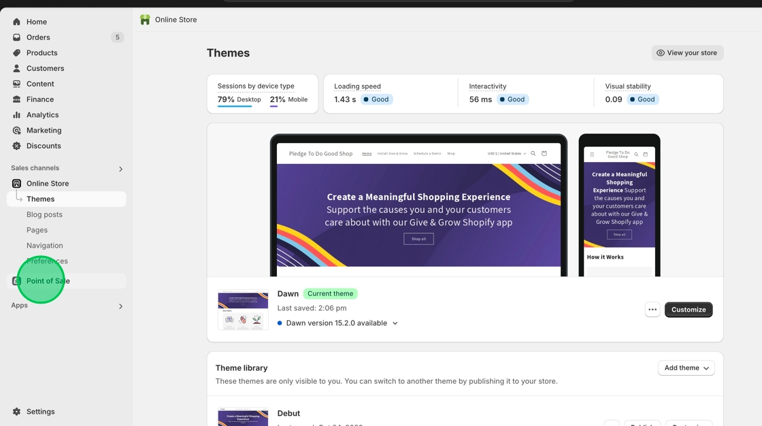The width and height of the screenshot is (762, 426).
Task: Click the Dawn theme thumbnail
Action: (x=243, y=310)
